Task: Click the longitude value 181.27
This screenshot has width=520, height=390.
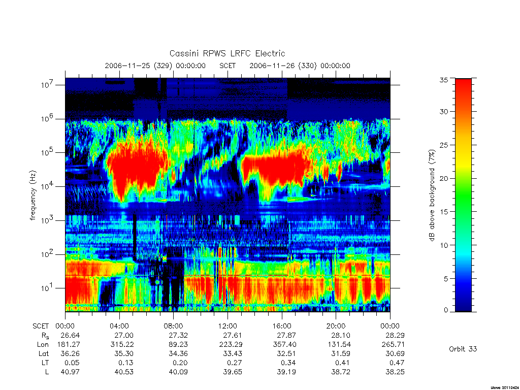Action: click(x=69, y=344)
